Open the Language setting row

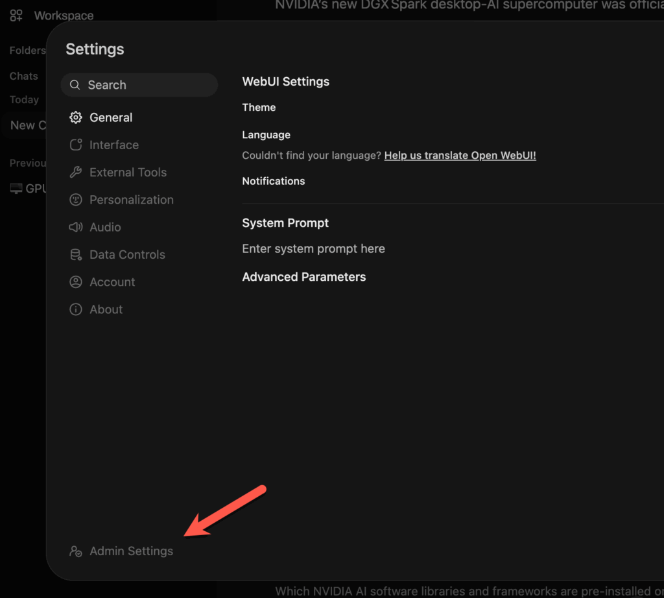[266, 135]
